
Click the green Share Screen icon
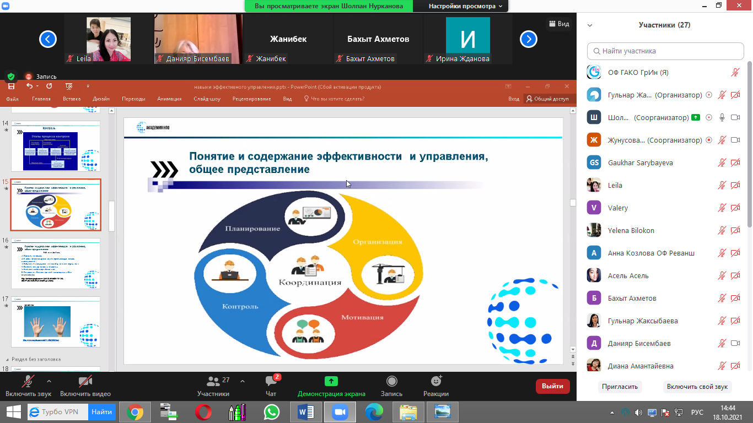(x=331, y=381)
